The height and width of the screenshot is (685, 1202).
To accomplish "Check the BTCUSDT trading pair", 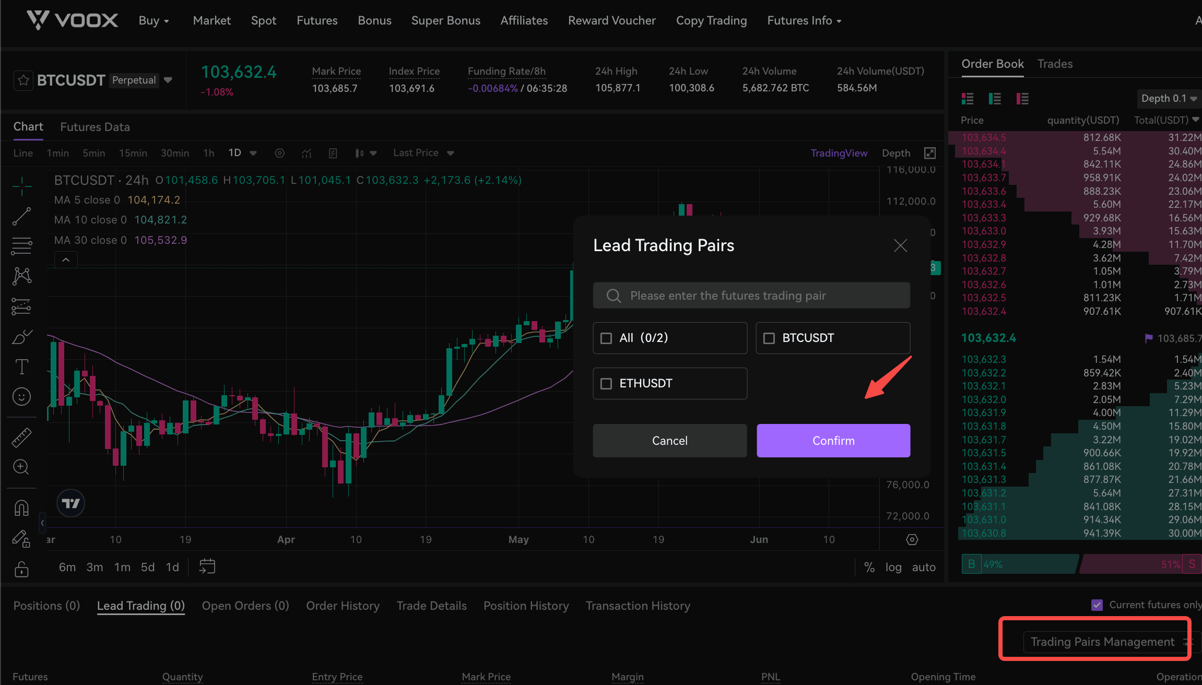I will [769, 338].
